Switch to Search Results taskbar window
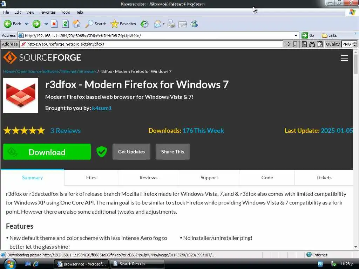 click(x=137, y=264)
